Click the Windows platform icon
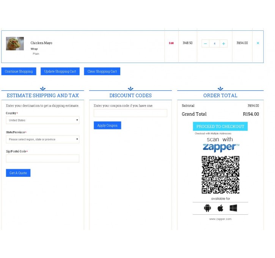275x258 pixels. click(233, 208)
